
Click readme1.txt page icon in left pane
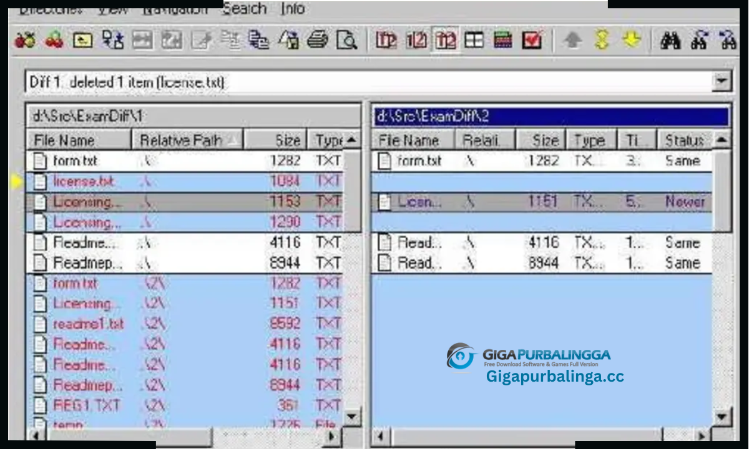click(40, 324)
